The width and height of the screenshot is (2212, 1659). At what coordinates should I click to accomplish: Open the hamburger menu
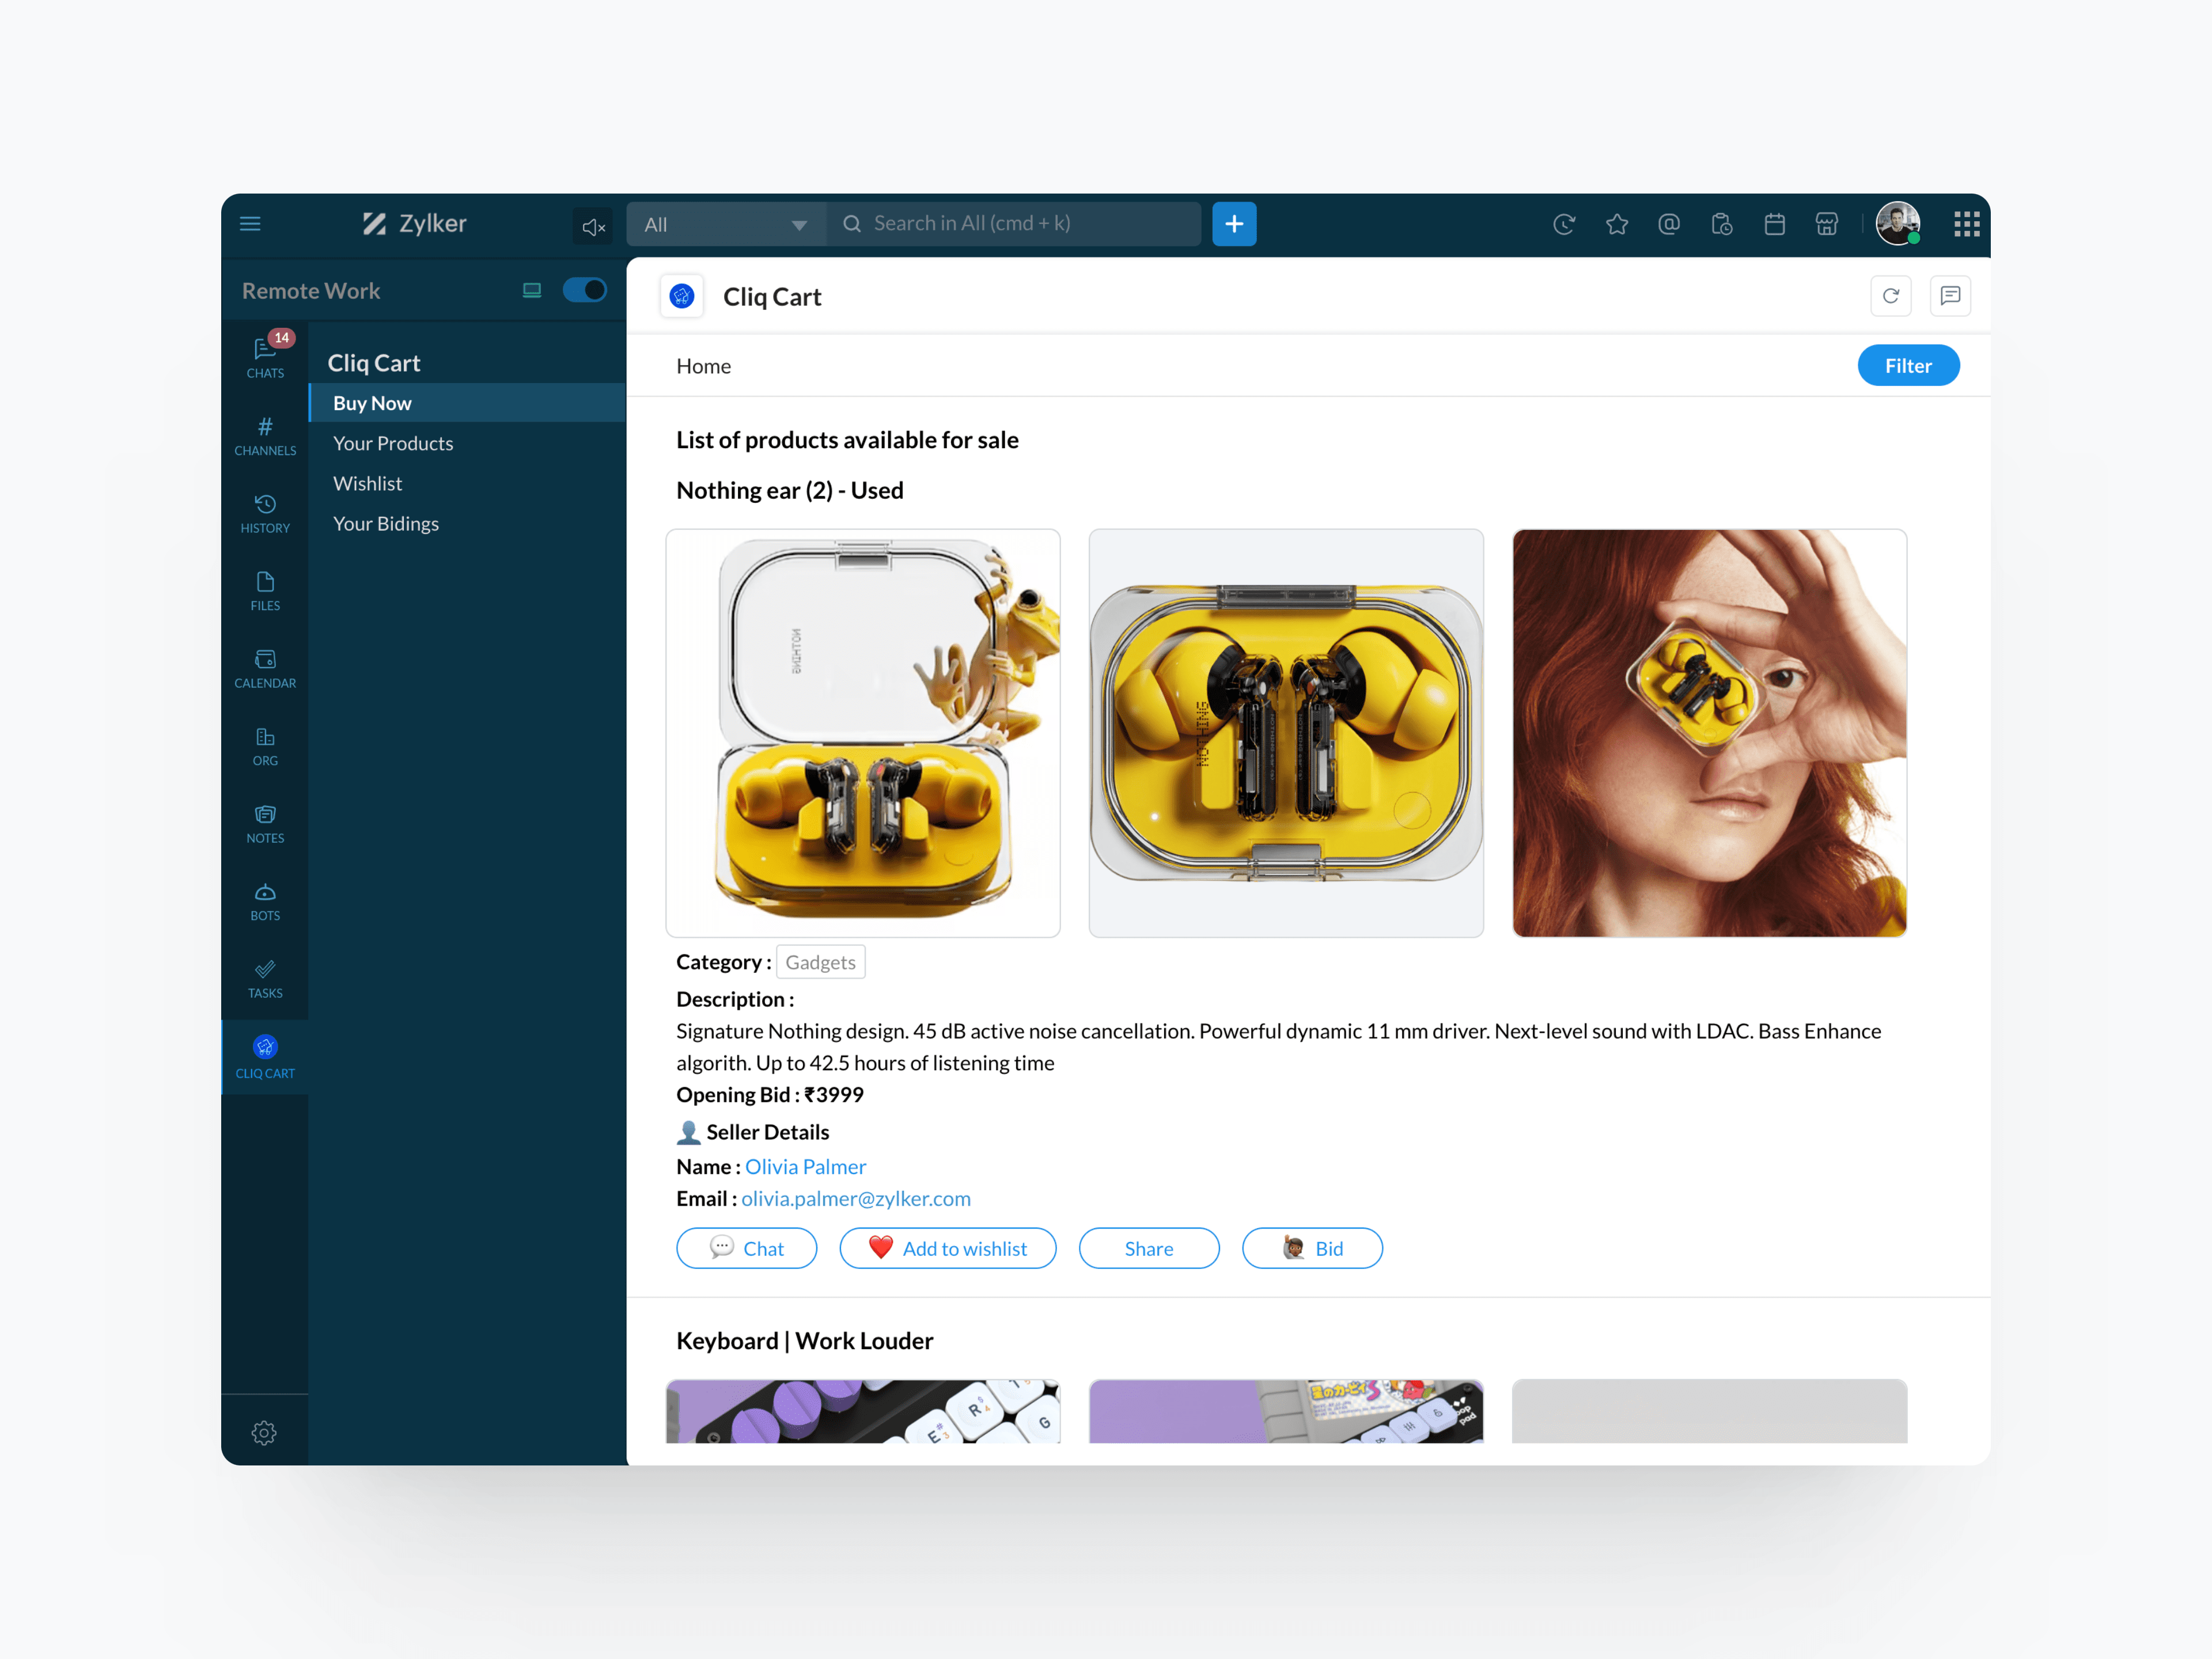tap(250, 224)
